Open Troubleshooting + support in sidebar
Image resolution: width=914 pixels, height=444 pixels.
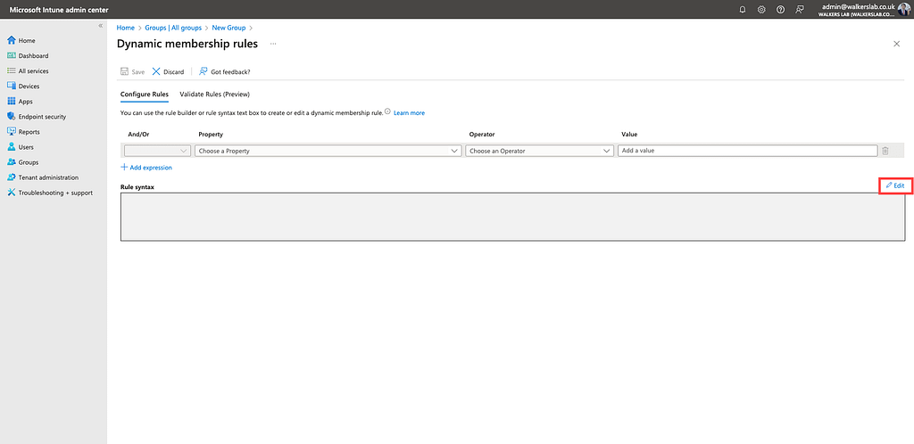(x=55, y=193)
